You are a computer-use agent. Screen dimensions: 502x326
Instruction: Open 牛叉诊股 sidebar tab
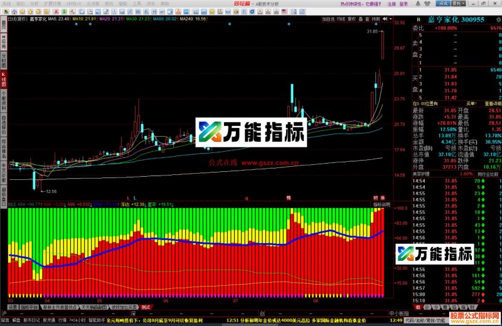tap(4, 173)
